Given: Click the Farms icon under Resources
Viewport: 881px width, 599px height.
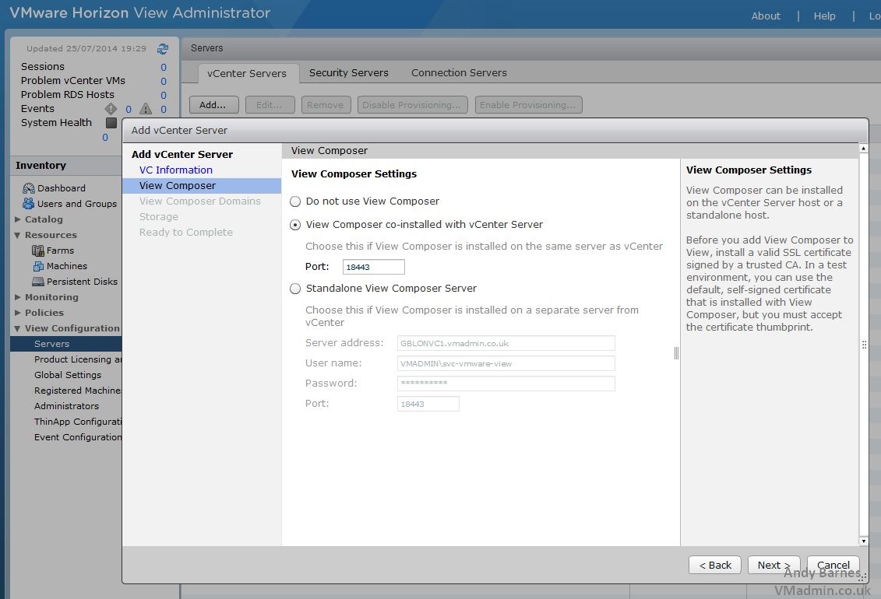Looking at the screenshot, I should coord(37,250).
